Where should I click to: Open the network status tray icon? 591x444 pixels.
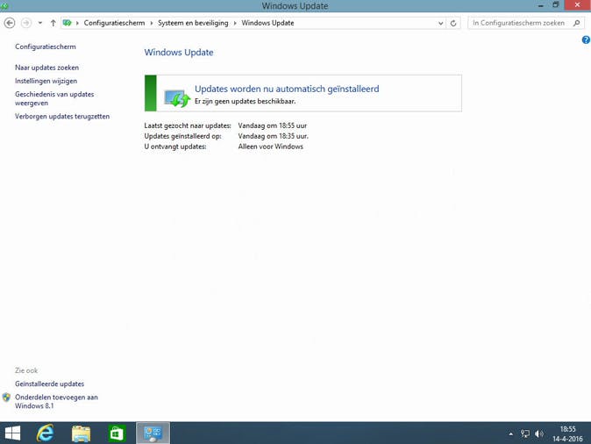(525, 433)
